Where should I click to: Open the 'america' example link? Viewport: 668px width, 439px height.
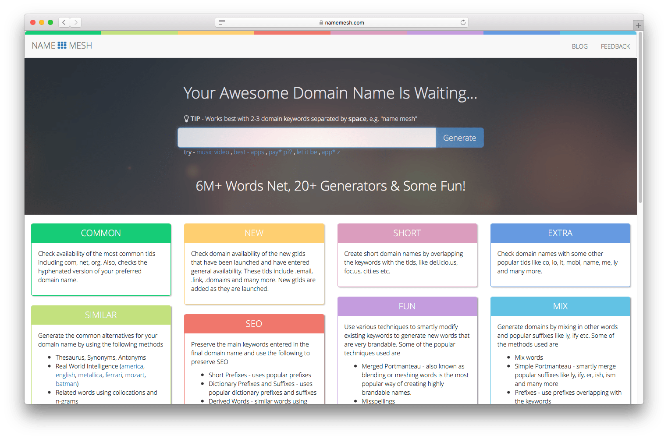(132, 366)
